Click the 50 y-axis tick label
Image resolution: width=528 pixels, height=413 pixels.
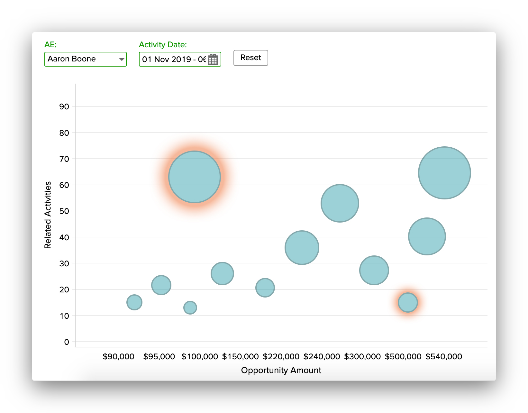click(x=64, y=211)
